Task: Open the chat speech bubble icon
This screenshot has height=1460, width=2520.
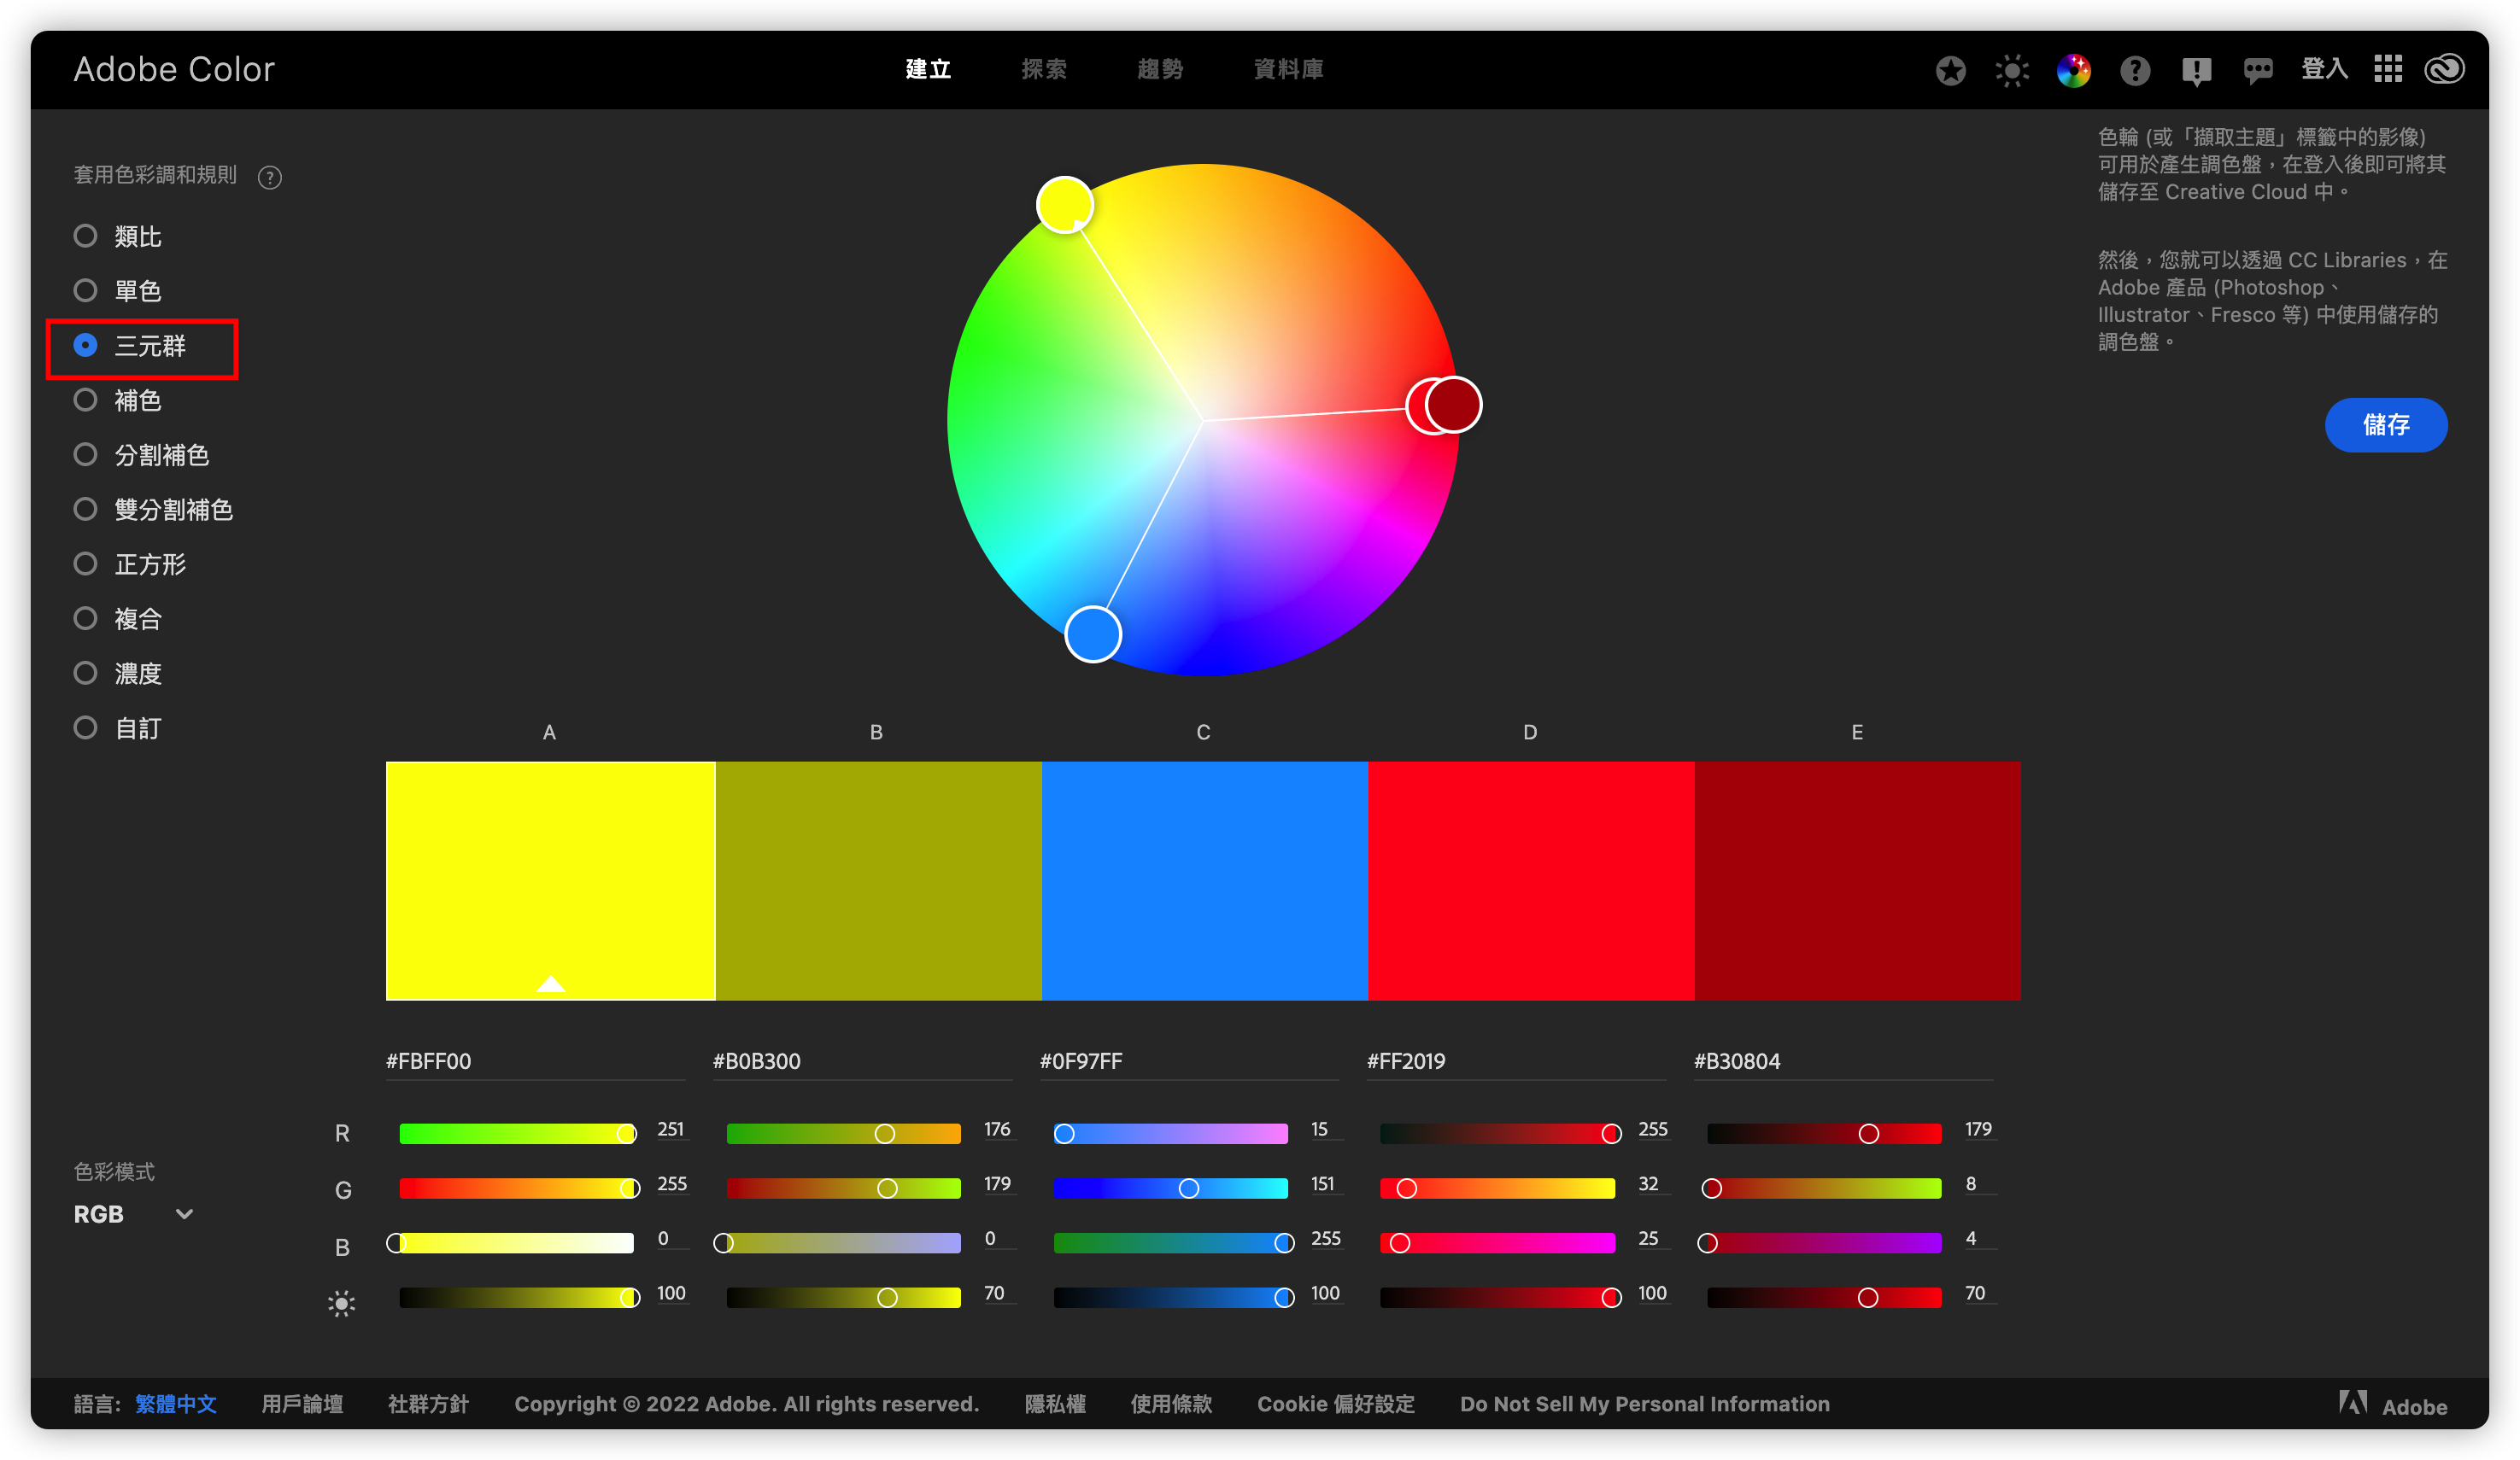Action: [2258, 70]
